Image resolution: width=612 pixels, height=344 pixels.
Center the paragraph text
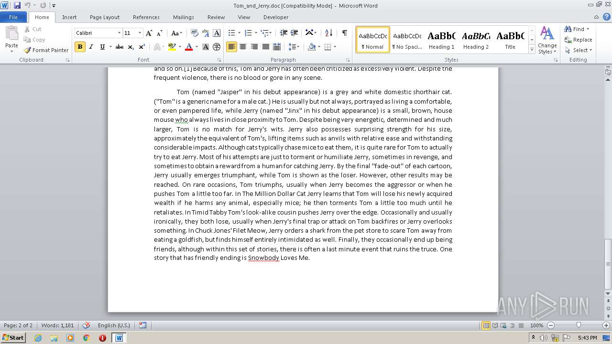(243, 47)
